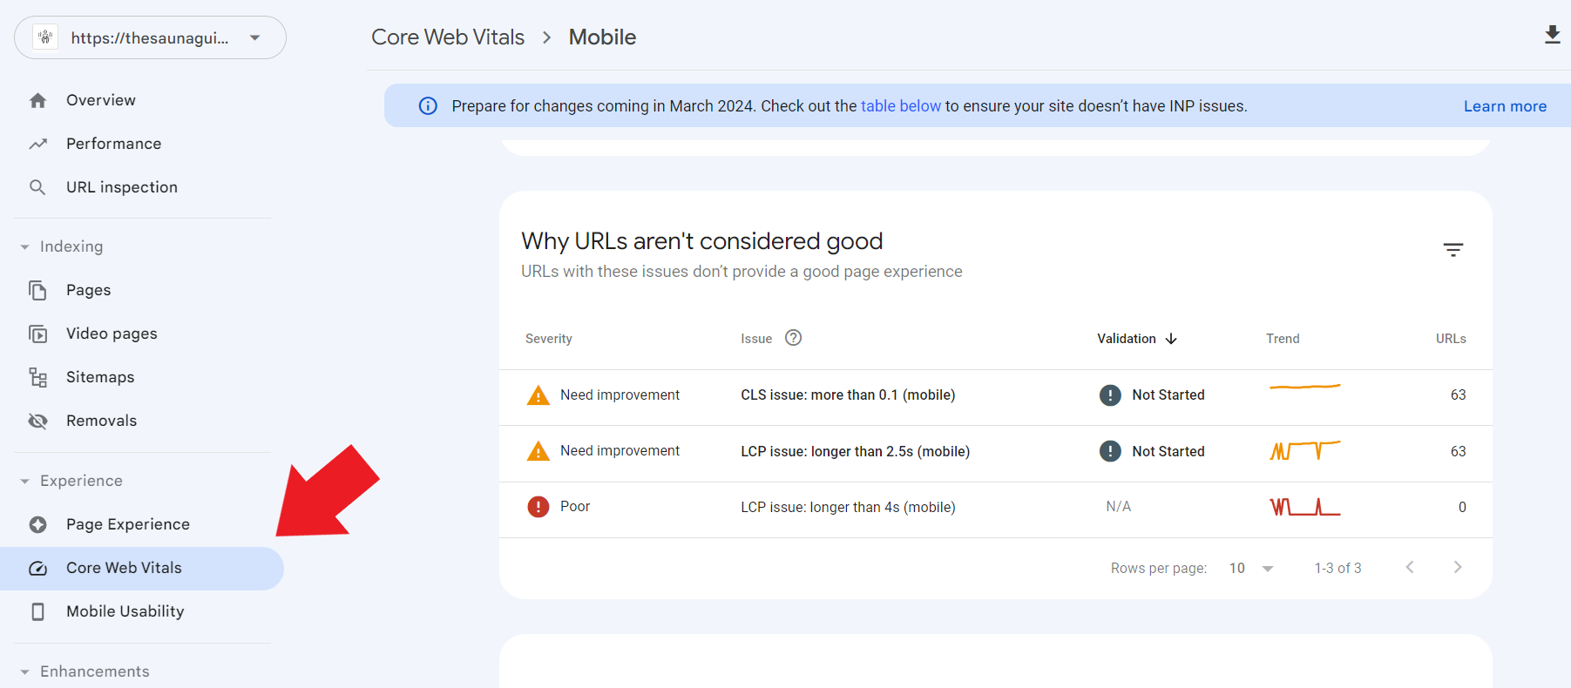Collapse the Enhancements section
The image size is (1571, 688).
click(x=25, y=671)
